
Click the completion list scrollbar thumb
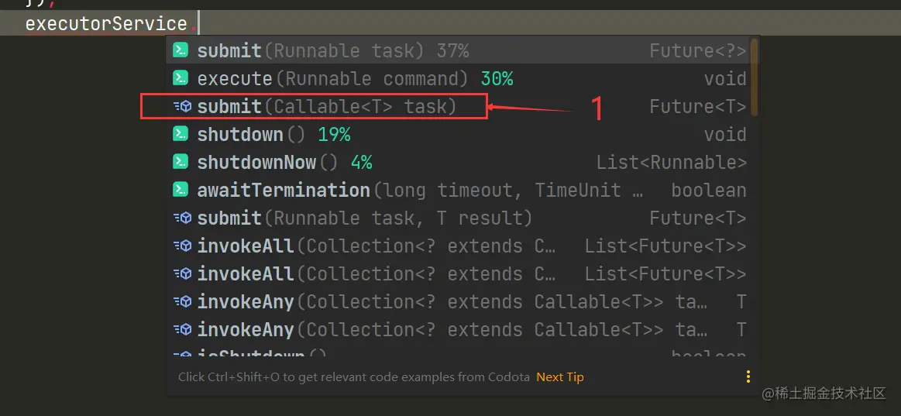tap(755, 77)
